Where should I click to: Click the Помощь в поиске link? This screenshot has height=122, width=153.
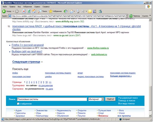pos(127,100)
